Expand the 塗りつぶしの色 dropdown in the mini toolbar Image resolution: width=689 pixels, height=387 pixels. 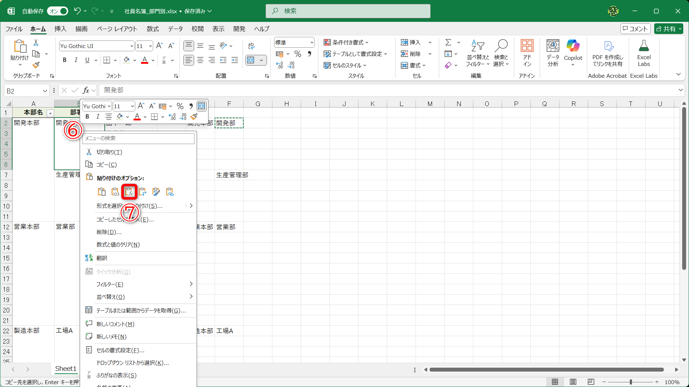(127, 116)
